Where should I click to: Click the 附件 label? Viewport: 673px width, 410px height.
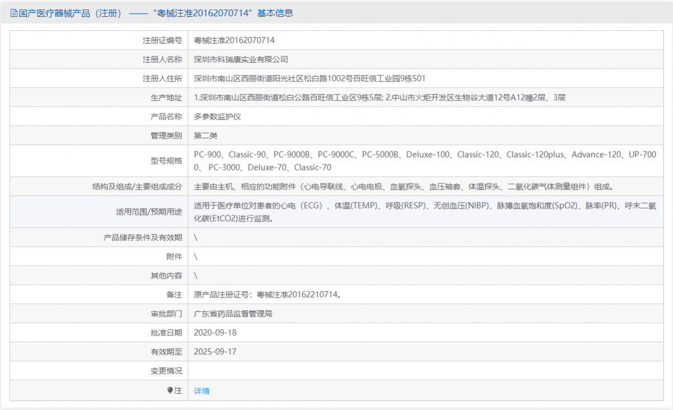click(x=174, y=256)
